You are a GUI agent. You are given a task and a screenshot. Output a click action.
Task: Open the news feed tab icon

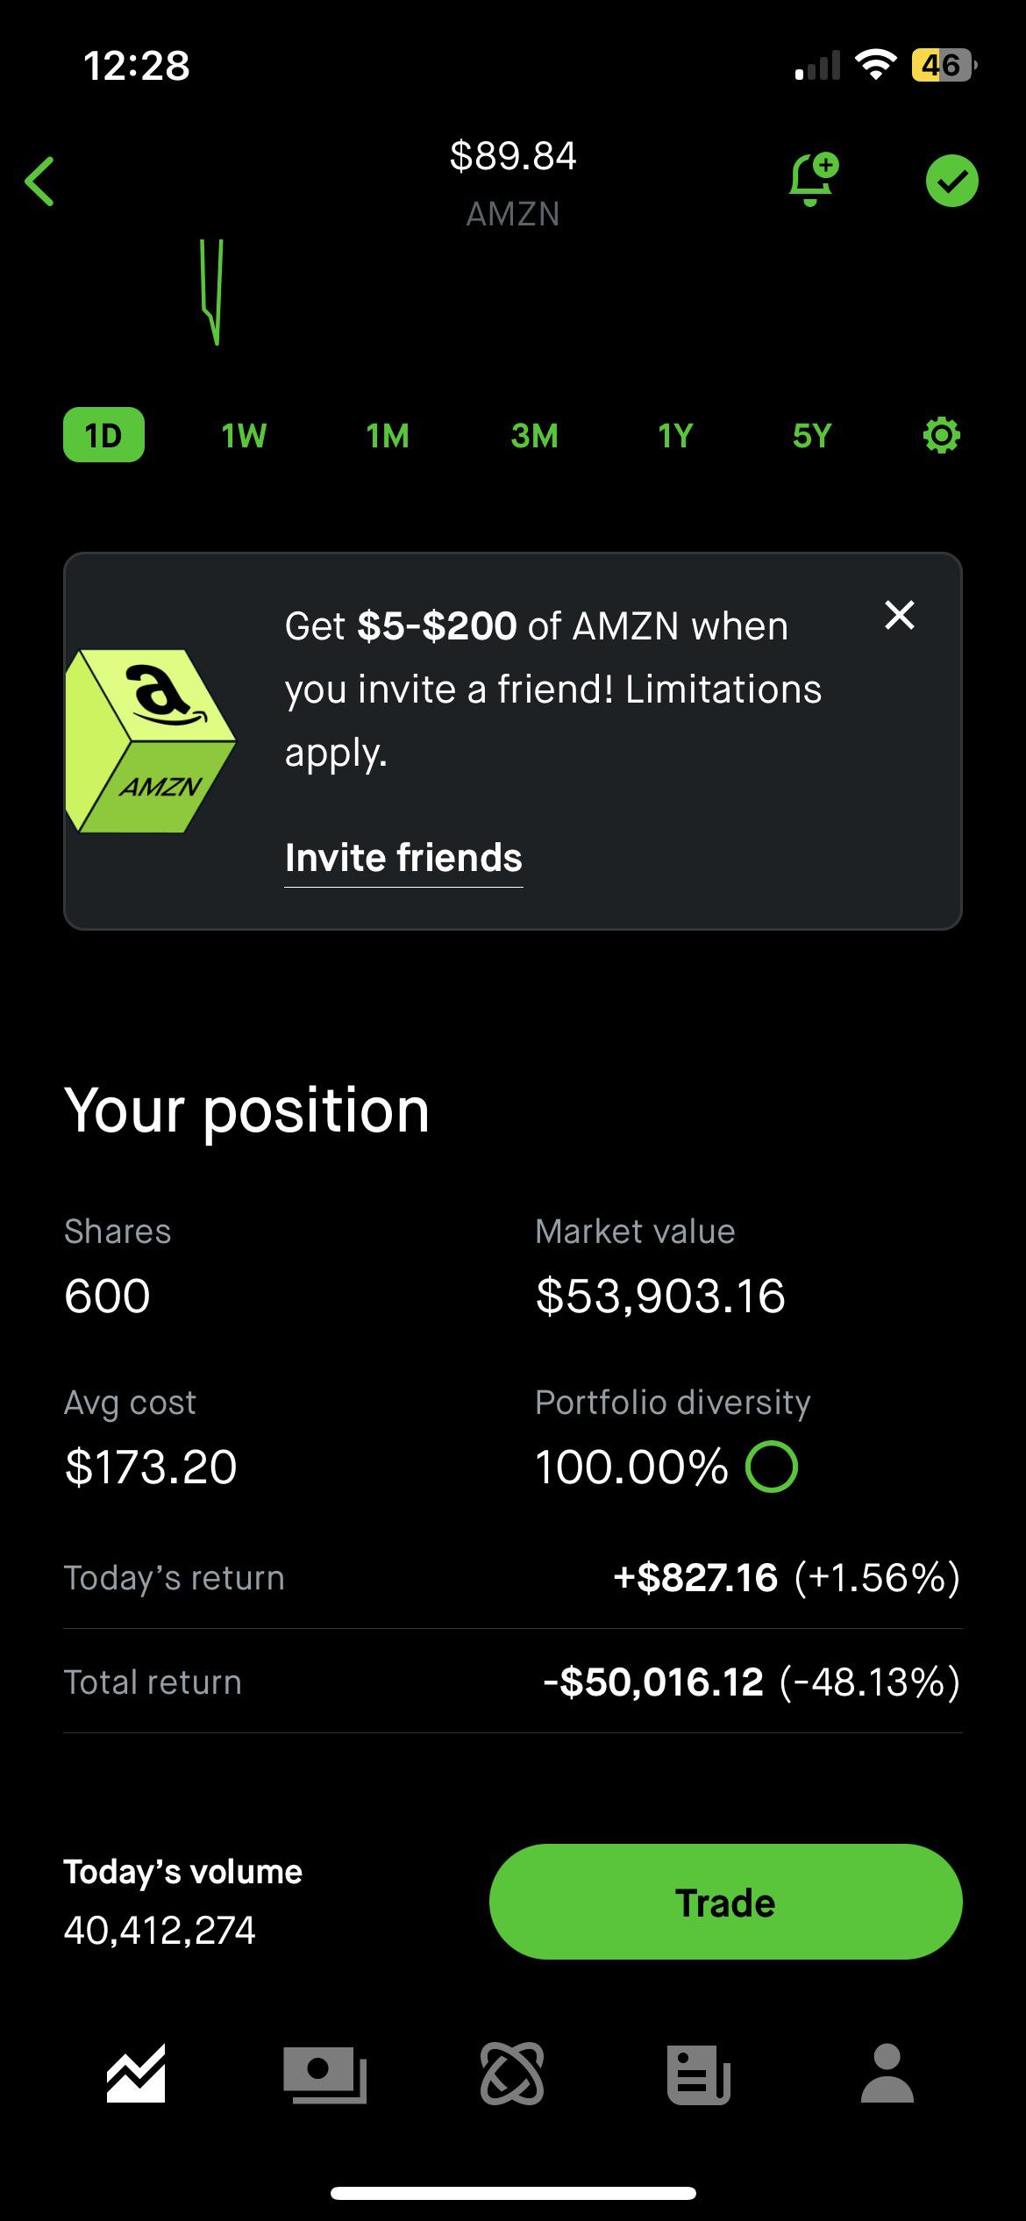tap(699, 2074)
